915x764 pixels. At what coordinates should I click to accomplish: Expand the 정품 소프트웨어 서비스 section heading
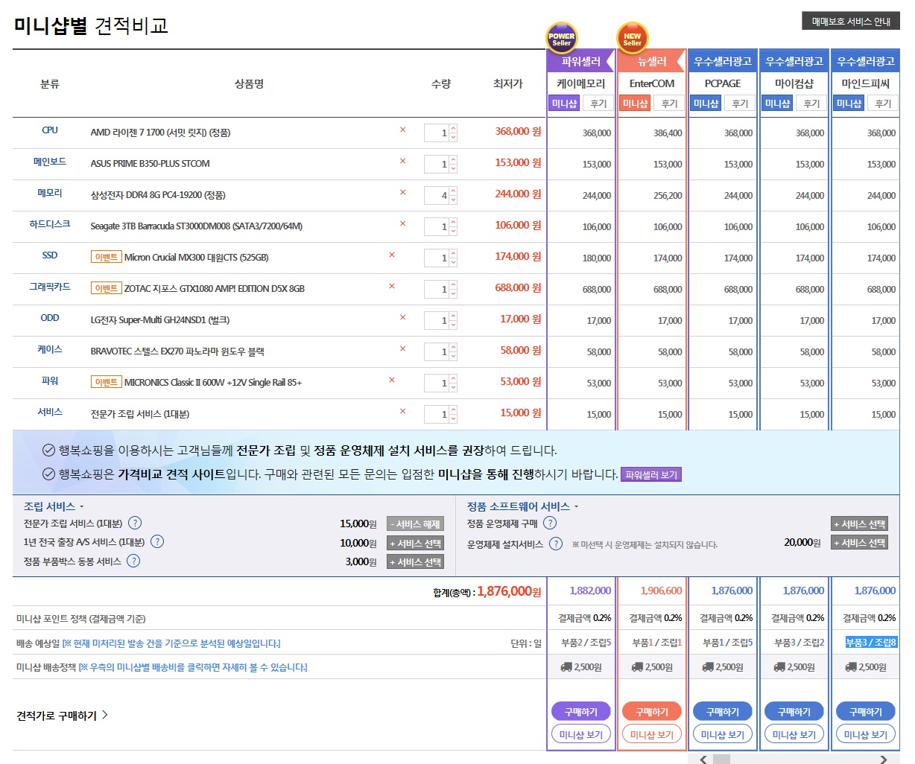coord(523,506)
